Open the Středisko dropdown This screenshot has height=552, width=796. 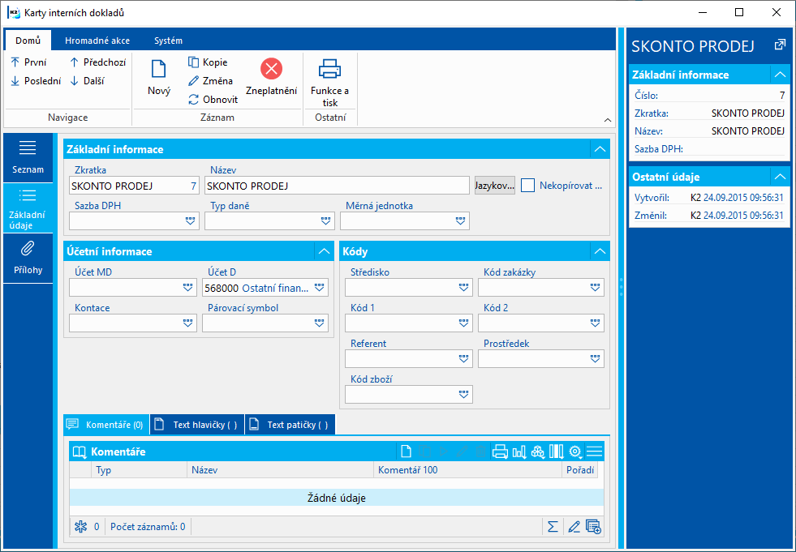(463, 288)
